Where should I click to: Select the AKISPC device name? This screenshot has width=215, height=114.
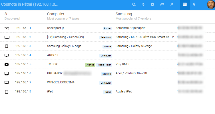(x=52, y=55)
